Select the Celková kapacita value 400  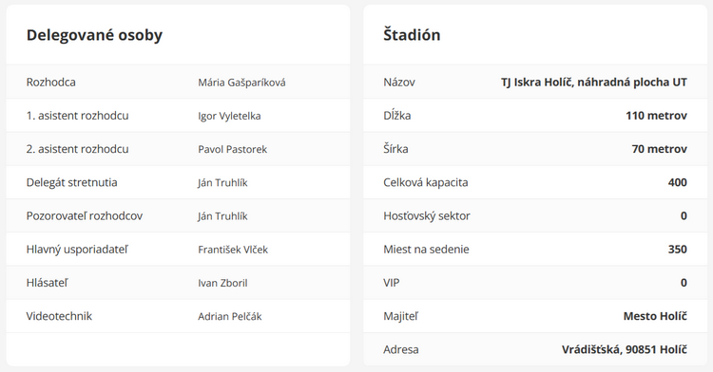tap(678, 182)
